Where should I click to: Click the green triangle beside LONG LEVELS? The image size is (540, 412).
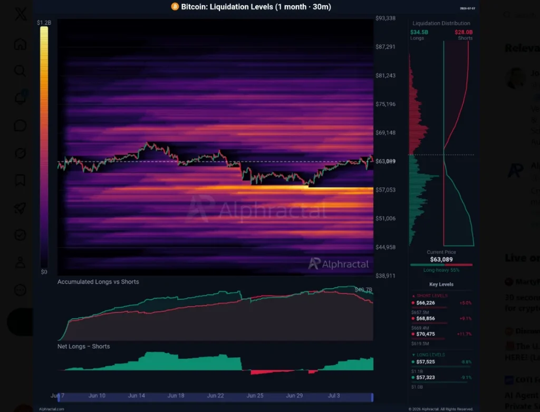413,355
